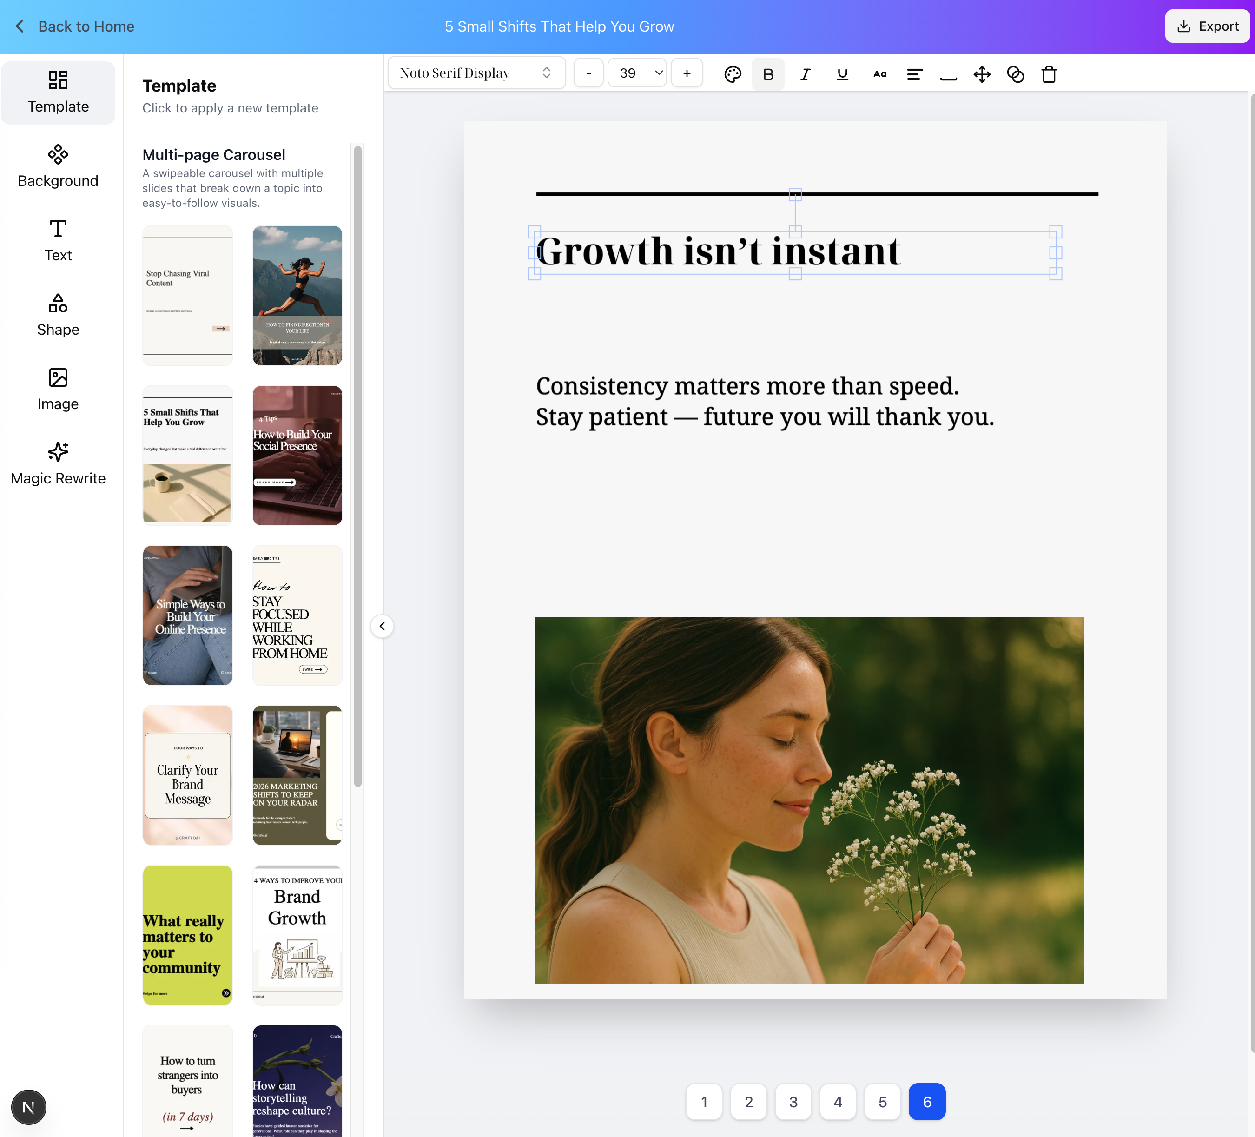Screen dimensions: 1255x1137
Task: Delete the selected text element
Action: (1048, 73)
